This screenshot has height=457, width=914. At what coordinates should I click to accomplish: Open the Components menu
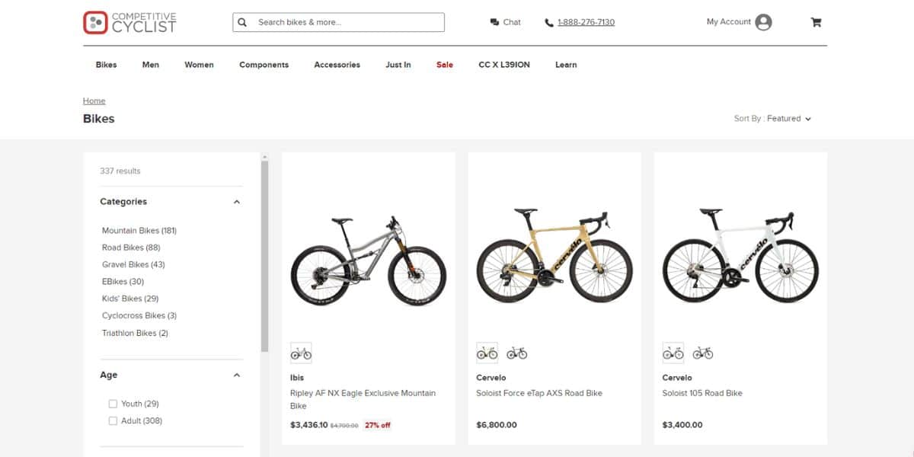(264, 65)
